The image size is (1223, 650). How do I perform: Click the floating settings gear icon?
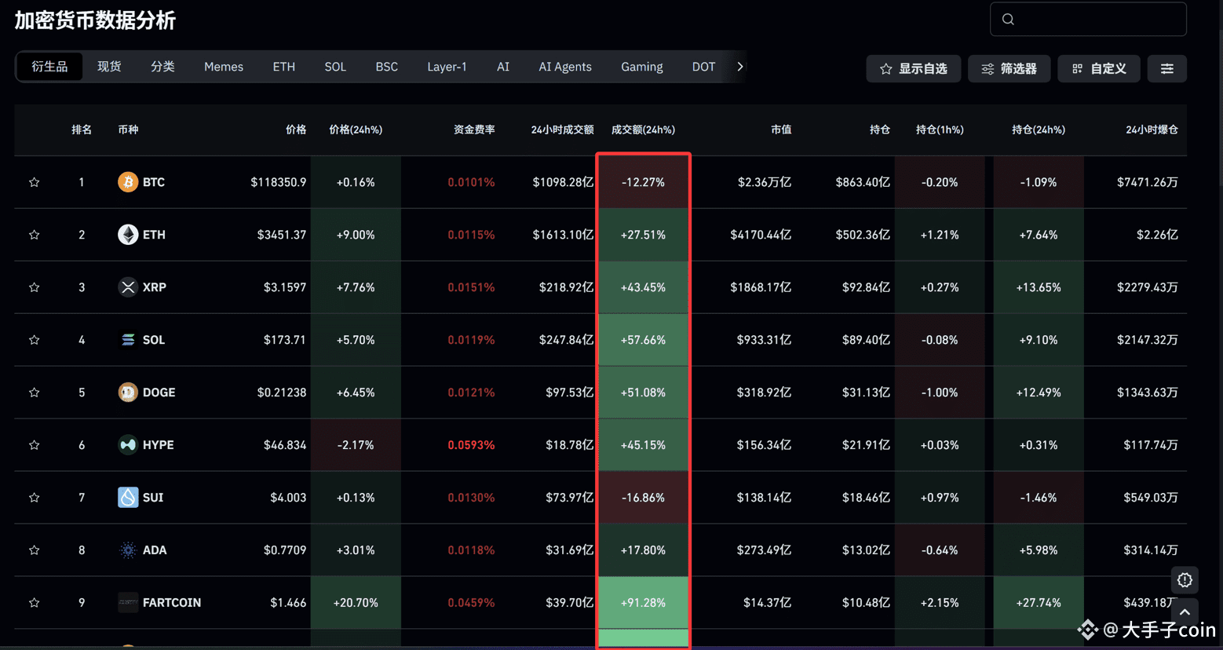point(1185,580)
